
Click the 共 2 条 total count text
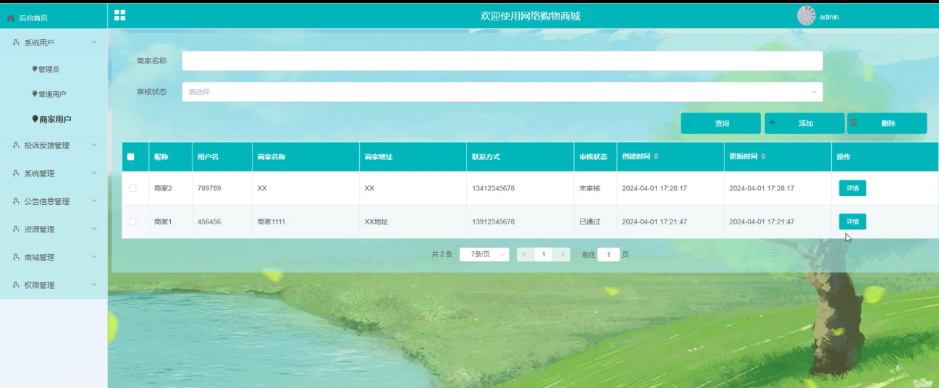tap(442, 255)
